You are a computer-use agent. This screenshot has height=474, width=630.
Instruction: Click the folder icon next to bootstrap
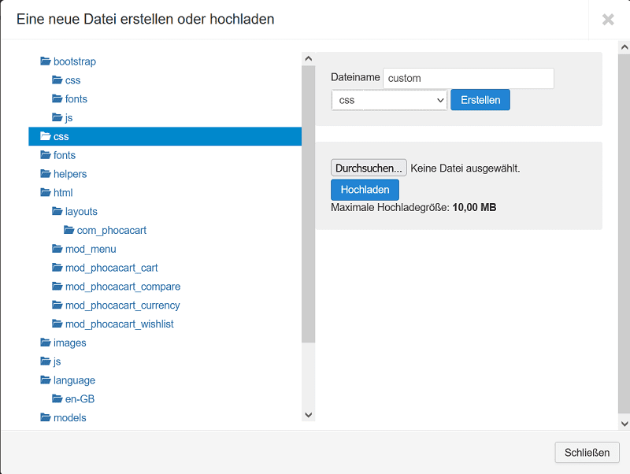[x=46, y=61]
